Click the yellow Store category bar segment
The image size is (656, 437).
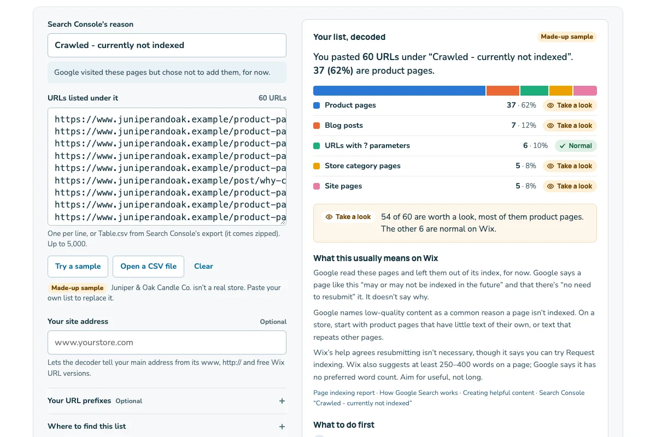click(x=561, y=91)
